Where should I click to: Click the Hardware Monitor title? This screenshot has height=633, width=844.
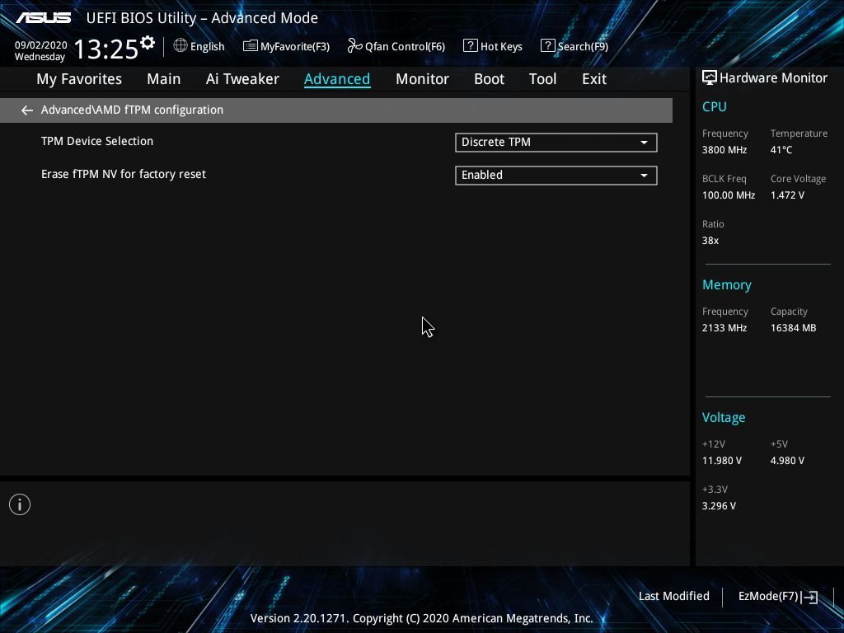pos(773,78)
